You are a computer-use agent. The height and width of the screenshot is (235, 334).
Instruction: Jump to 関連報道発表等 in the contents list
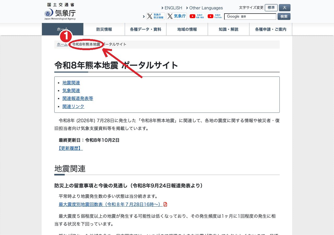(78, 98)
